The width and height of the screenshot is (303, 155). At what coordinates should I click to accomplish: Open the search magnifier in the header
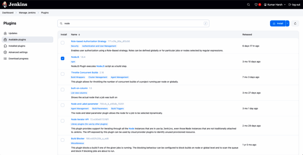(x=249, y=5)
